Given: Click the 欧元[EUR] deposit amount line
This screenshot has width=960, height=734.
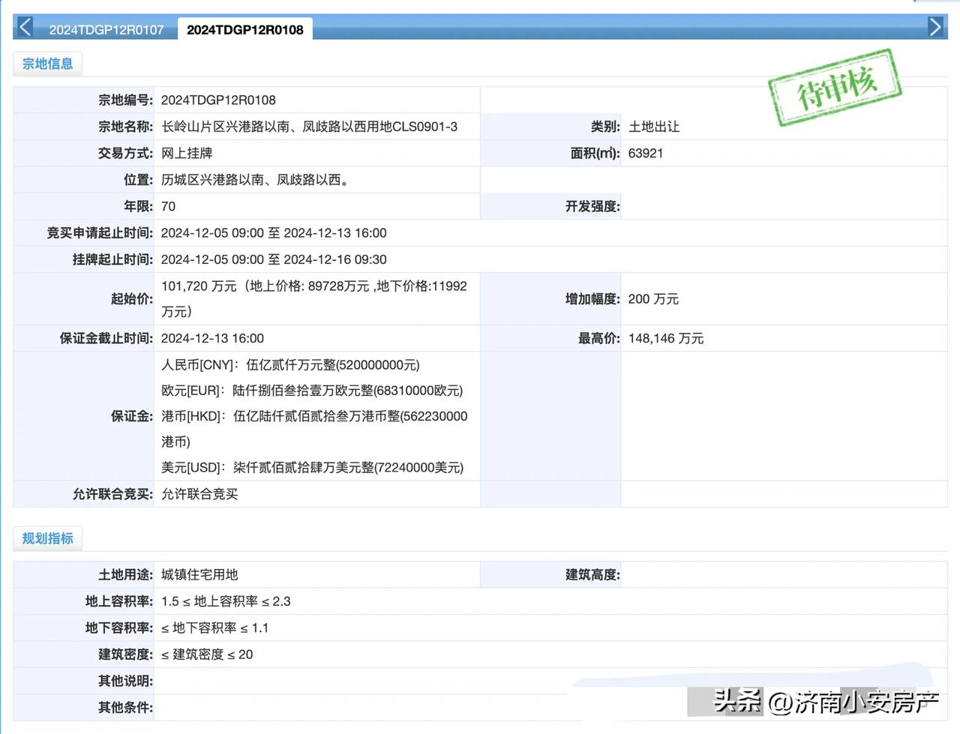Looking at the screenshot, I should coord(312,391).
